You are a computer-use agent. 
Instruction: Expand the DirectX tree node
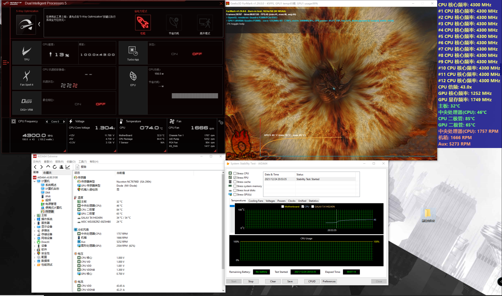click(x=35, y=242)
